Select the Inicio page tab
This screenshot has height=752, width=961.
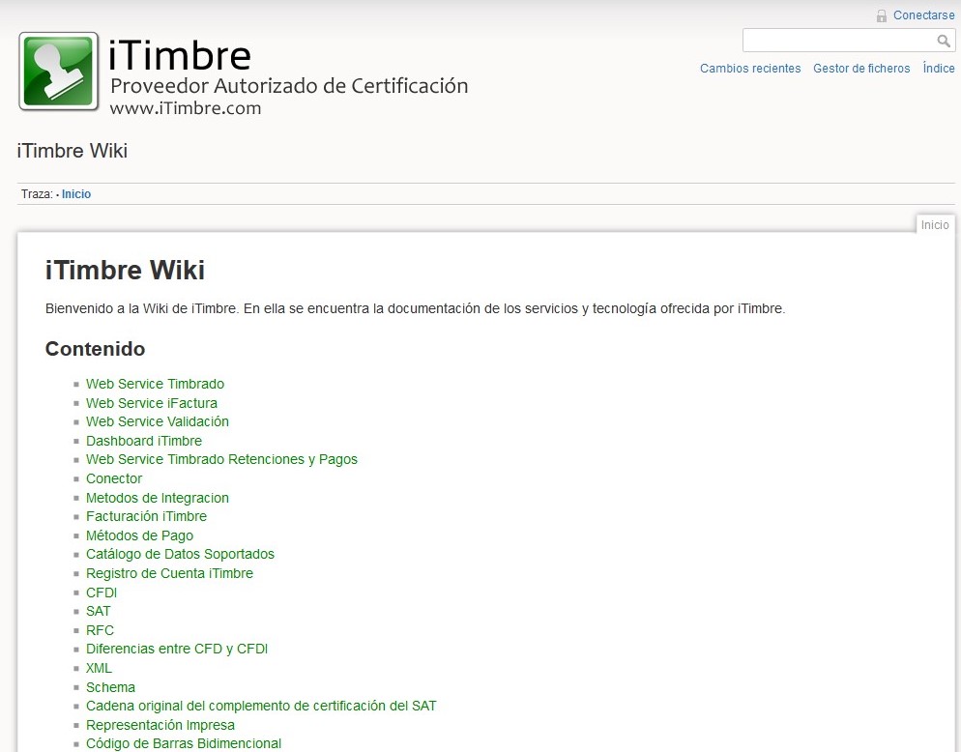click(x=934, y=225)
